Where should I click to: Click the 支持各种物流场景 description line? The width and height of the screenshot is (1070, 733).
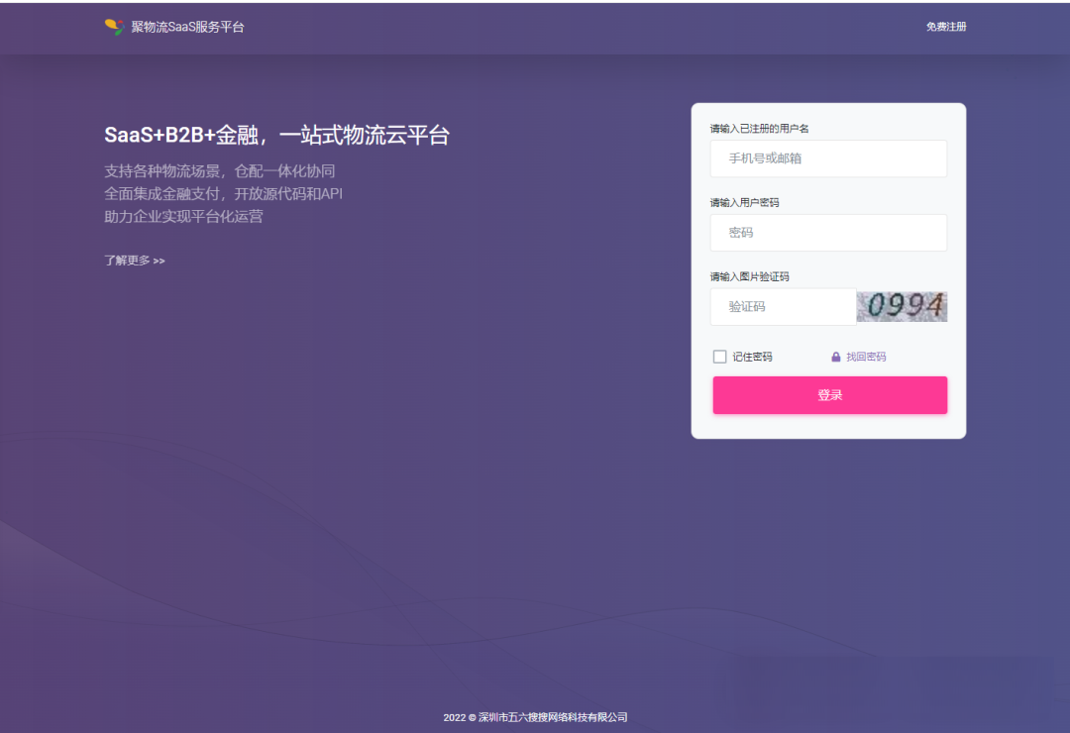pos(220,170)
